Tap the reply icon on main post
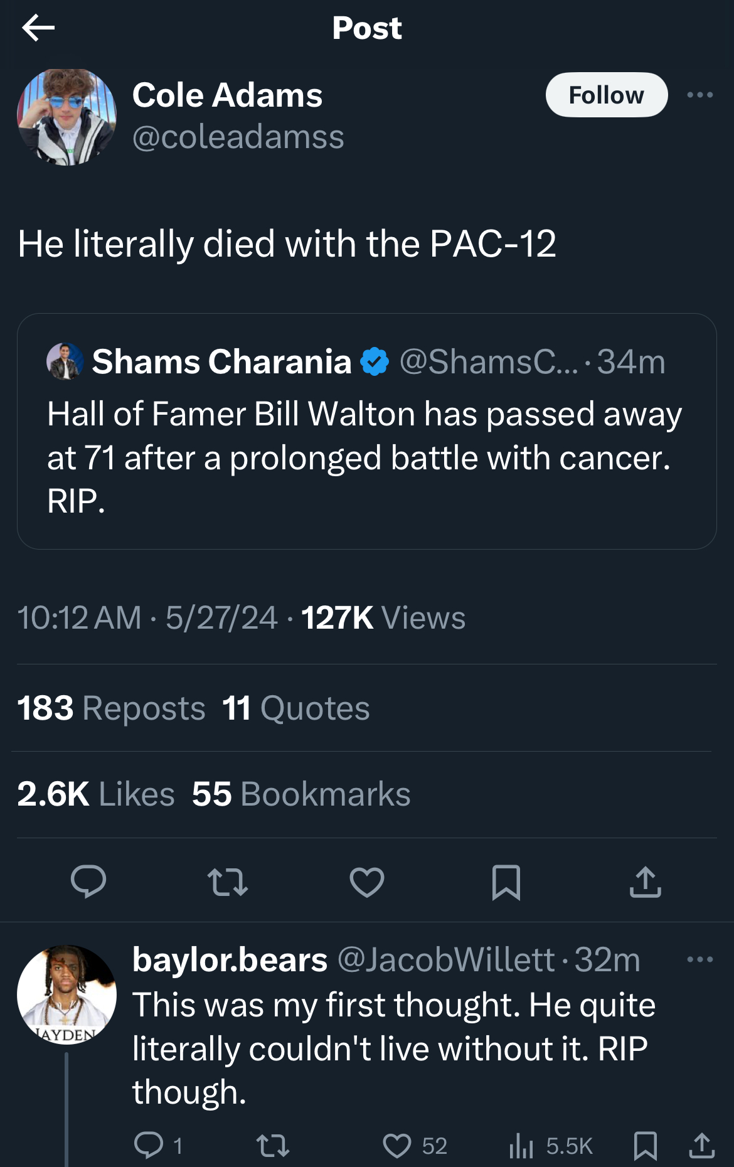This screenshot has width=734, height=1167. pos(88,882)
